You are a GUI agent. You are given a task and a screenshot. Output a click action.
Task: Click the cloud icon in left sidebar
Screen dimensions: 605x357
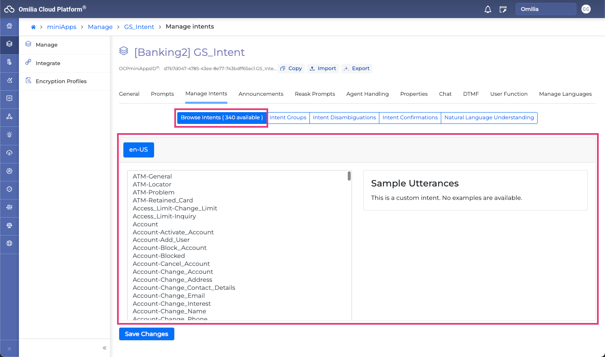pyautogui.click(x=9, y=153)
